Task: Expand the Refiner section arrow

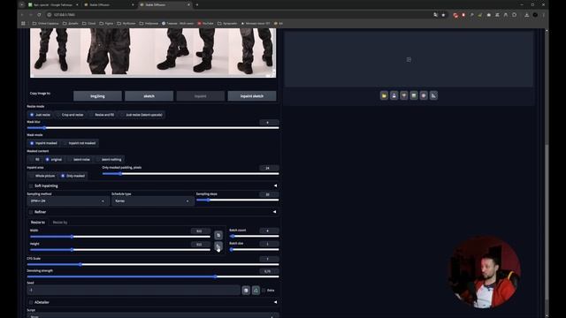Action: coord(275,212)
